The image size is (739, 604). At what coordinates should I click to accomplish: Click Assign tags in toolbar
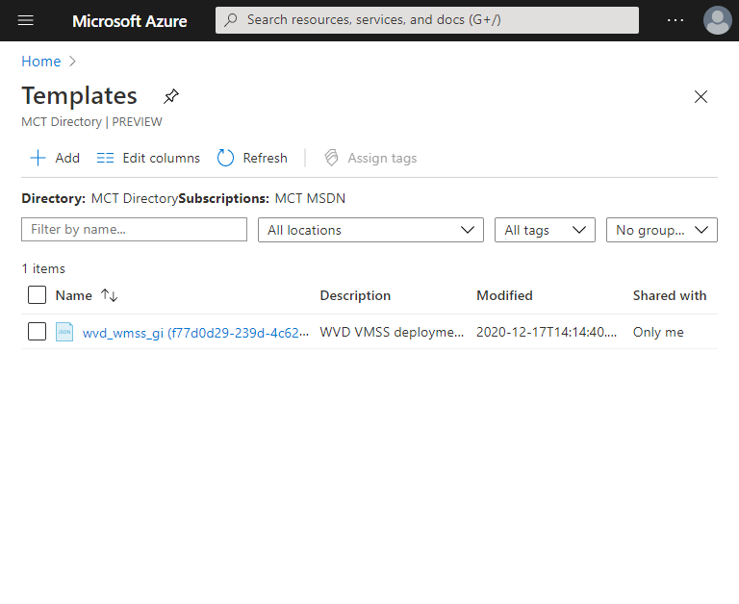point(370,158)
